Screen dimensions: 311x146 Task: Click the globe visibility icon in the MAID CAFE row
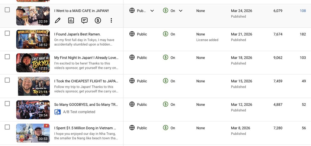(x=132, y=11)
